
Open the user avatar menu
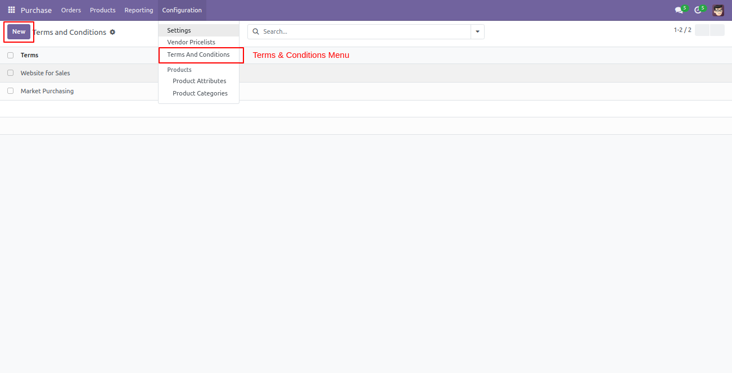719,10
